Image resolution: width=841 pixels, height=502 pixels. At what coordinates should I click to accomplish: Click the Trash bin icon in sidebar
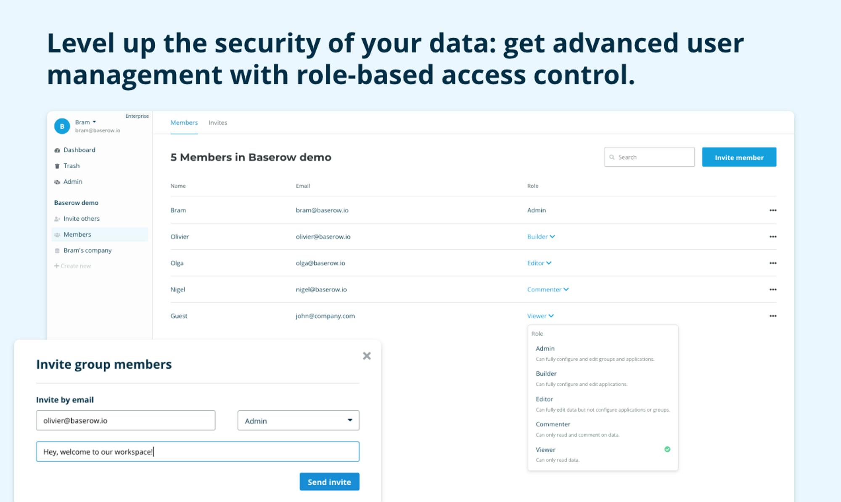[57, 166]
